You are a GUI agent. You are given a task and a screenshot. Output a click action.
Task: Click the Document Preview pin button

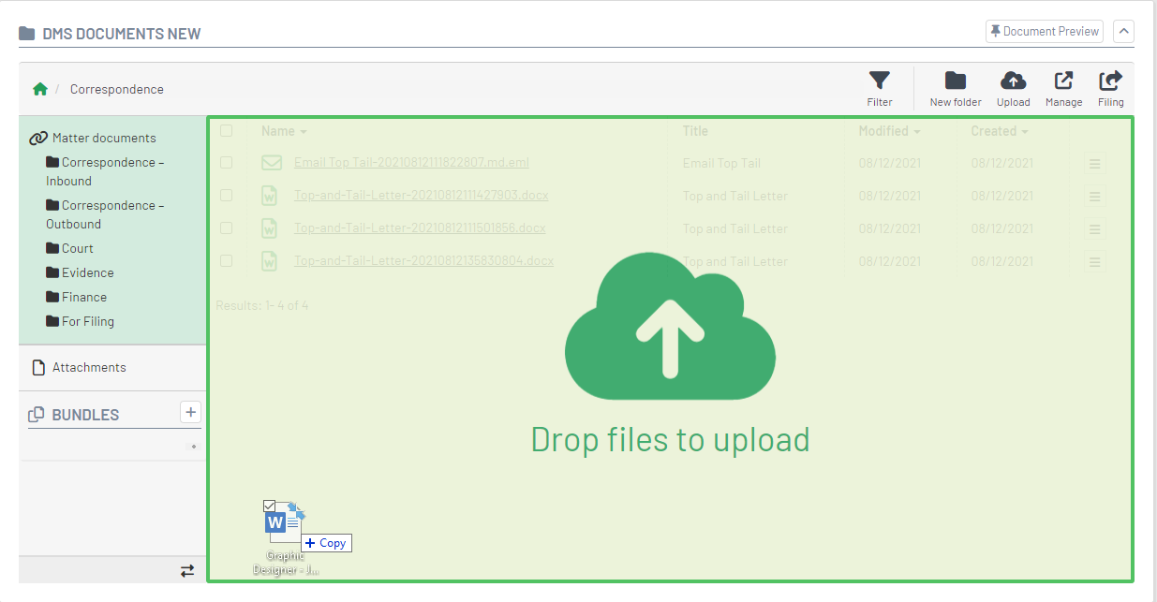click(1044, 31)
